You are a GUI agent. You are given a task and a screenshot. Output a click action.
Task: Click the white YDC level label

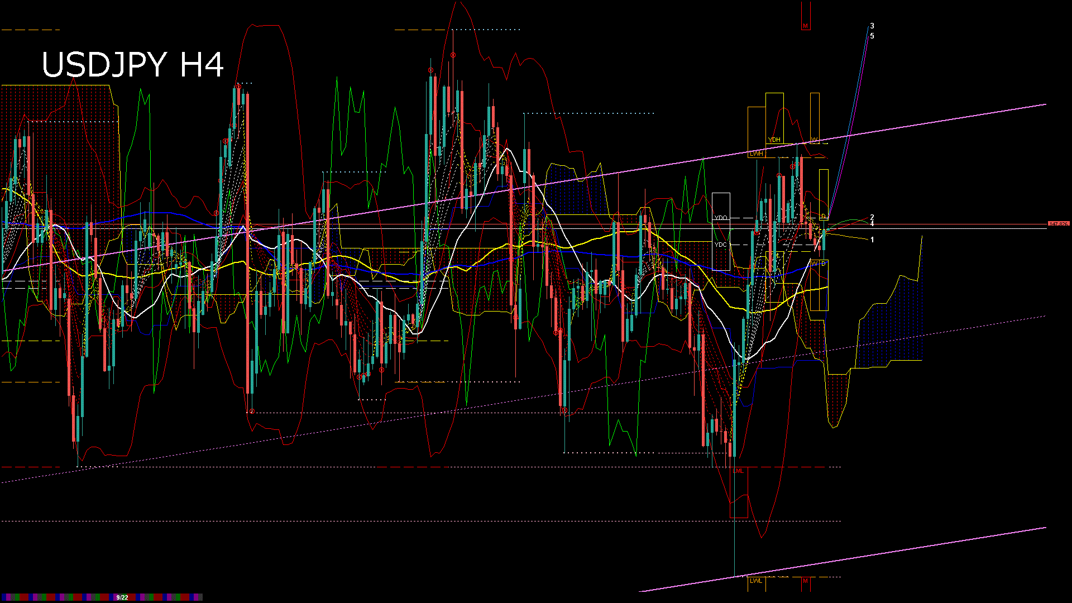click(x=721, y=245)
